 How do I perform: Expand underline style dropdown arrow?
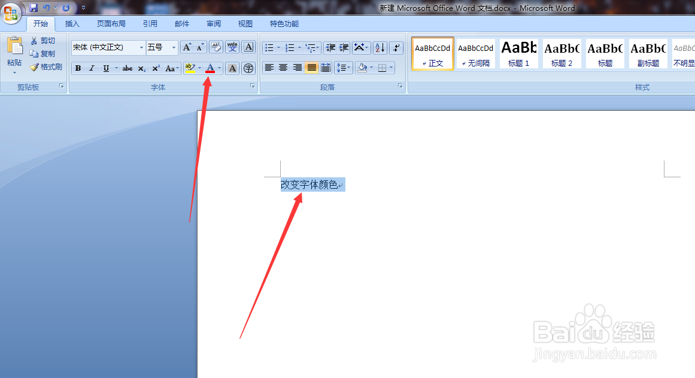pyautogui.click(x=116, y=68)
